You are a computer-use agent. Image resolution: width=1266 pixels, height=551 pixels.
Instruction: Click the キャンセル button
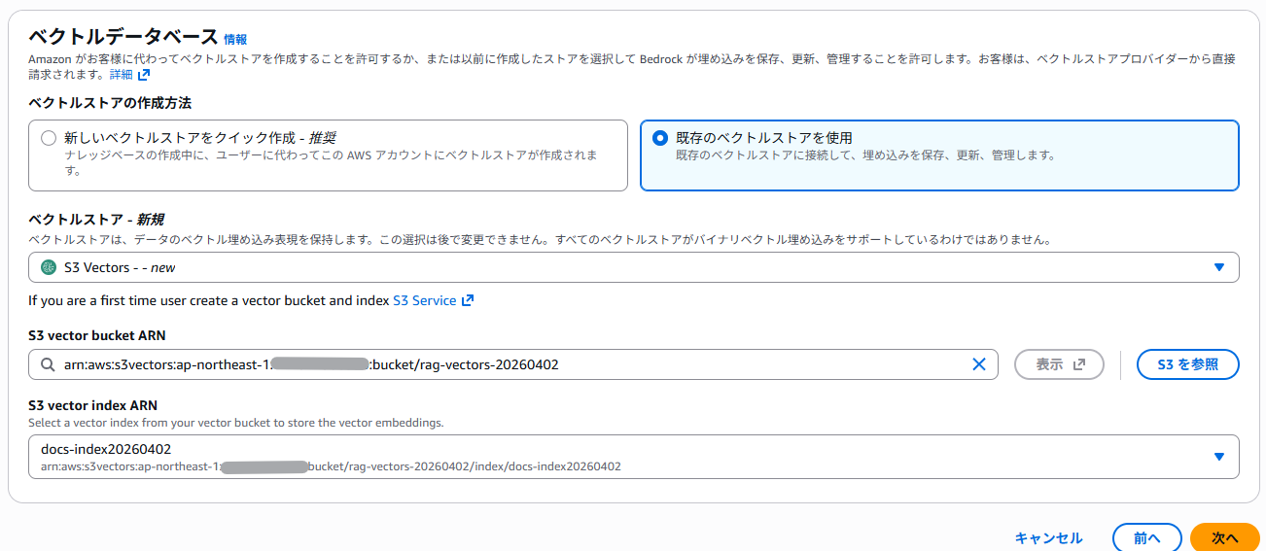click(x=1048, y=537)
